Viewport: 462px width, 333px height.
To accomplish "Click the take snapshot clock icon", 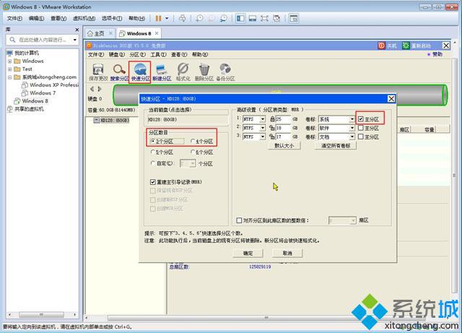I will 199,18.
